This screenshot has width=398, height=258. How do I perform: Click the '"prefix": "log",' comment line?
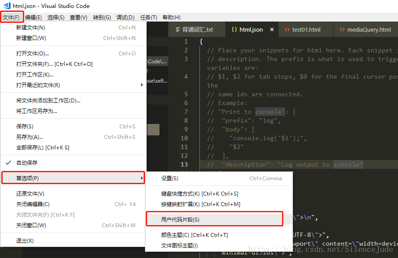pos(244,120)
